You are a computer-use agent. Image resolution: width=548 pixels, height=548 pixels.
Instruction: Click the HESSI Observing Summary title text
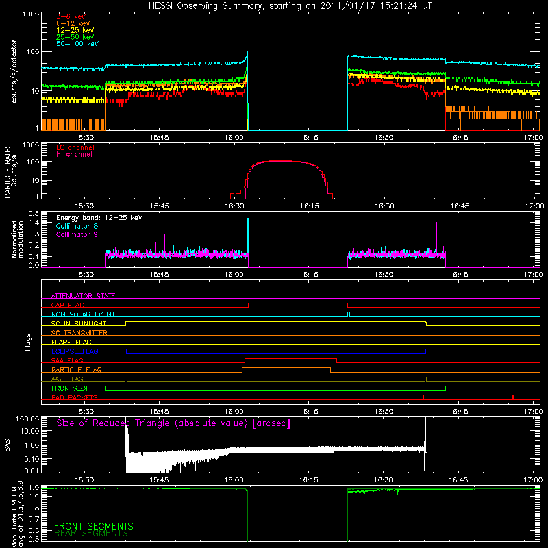290,6
